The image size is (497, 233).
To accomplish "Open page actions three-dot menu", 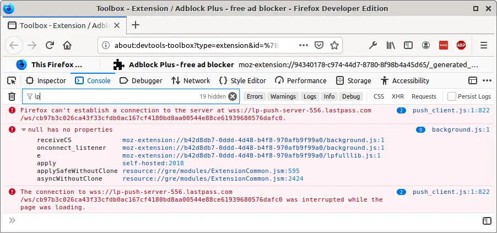I will pyautogui.click(x=304, y=45).
